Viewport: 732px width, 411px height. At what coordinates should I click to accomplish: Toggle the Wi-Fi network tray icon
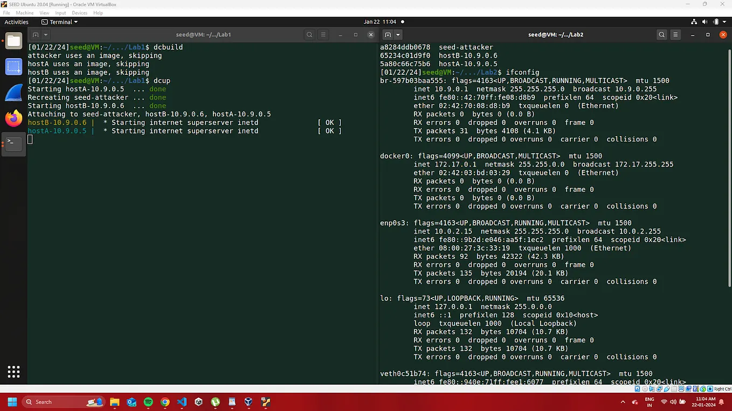(x=665, y=402)
